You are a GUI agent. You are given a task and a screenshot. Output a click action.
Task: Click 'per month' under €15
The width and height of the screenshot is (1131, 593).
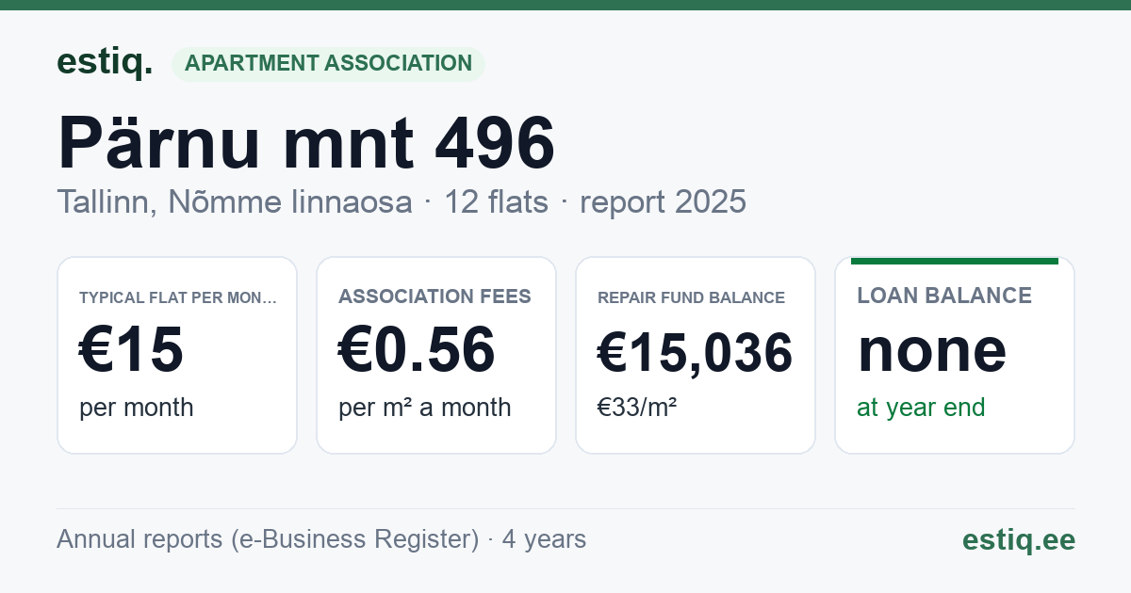137,408
